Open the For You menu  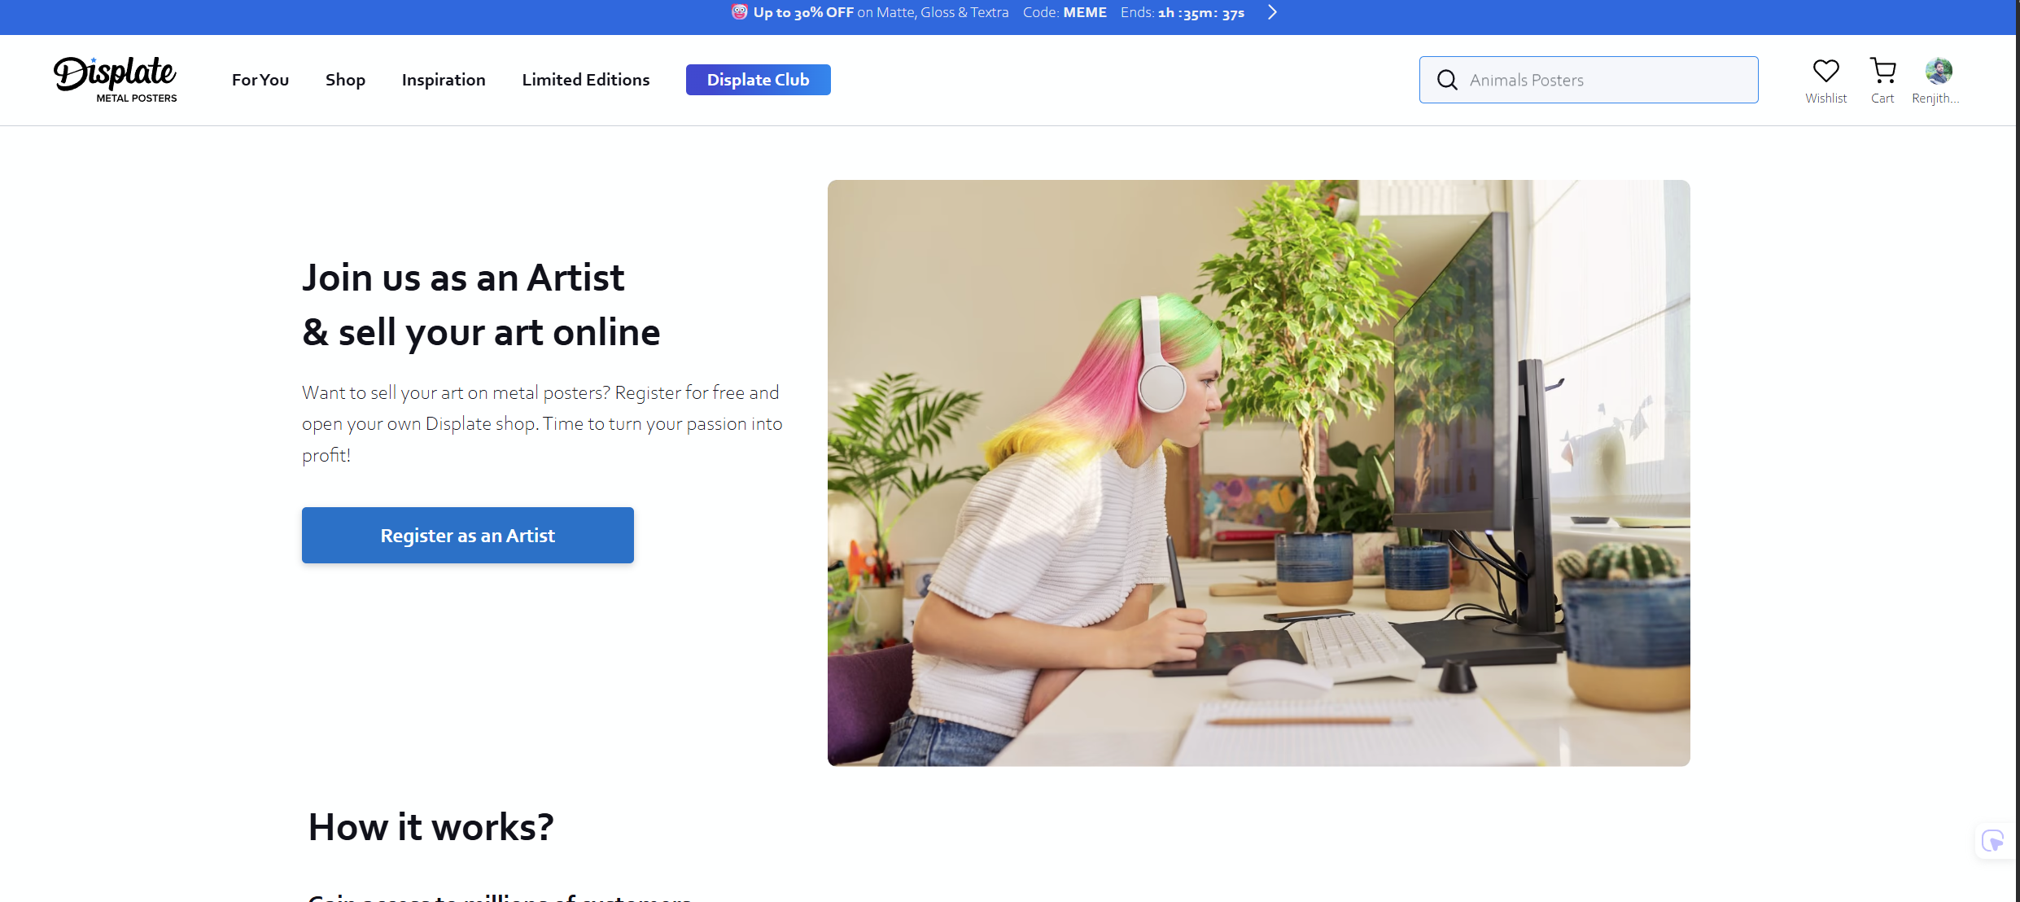click(260, 80)
